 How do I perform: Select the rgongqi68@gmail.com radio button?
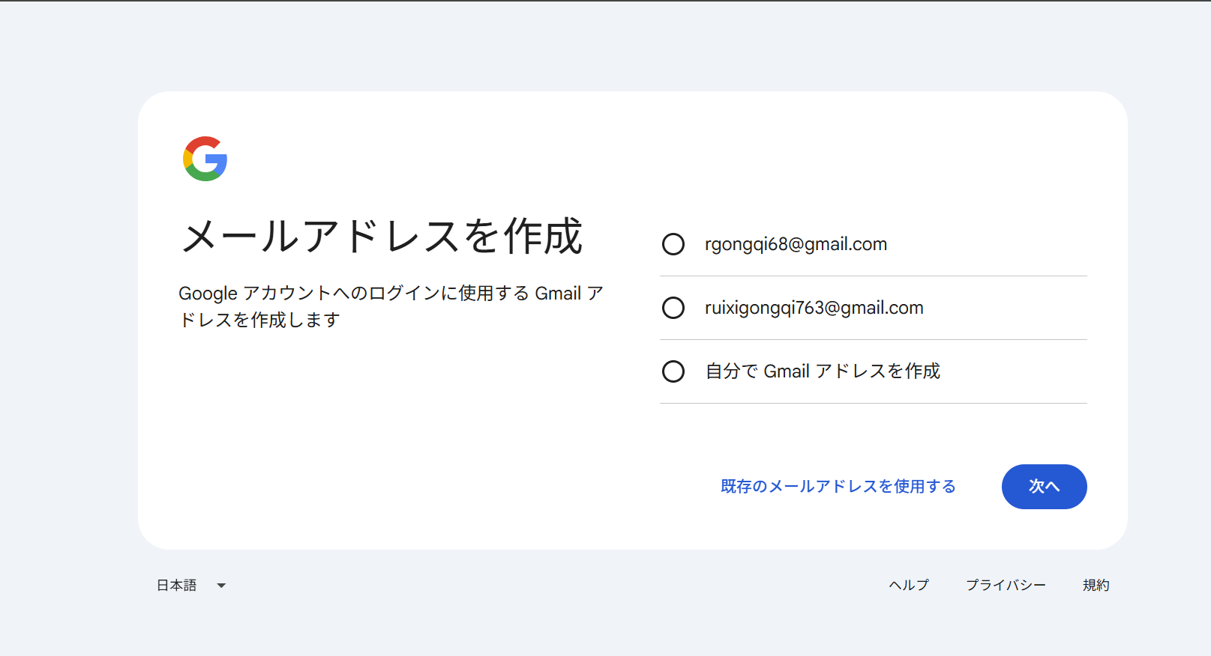673,244
